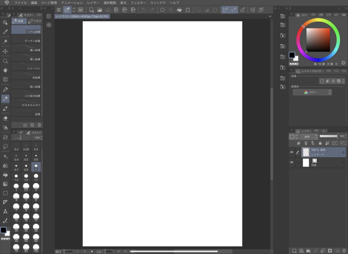Click the Clear dotted-circle icon in the command bar
The image size is (348, 254).
162,10
